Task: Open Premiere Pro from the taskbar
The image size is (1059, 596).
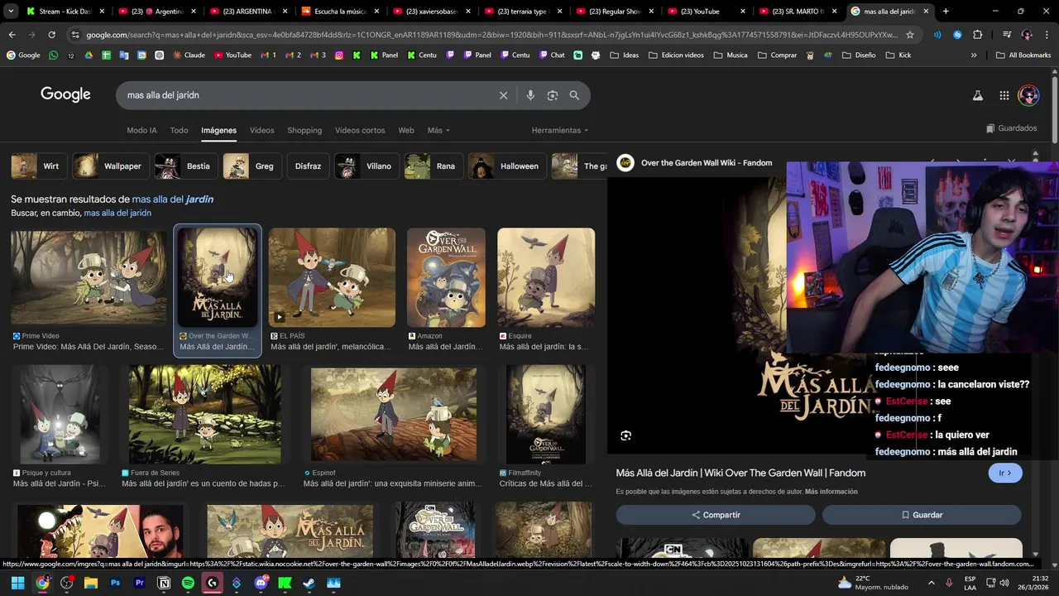Action: tap(139, 583)
